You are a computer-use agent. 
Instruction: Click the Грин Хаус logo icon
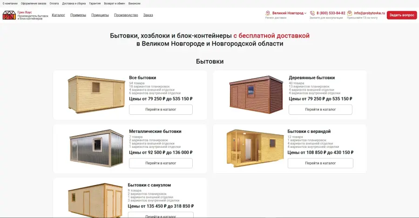coord(9,15)
